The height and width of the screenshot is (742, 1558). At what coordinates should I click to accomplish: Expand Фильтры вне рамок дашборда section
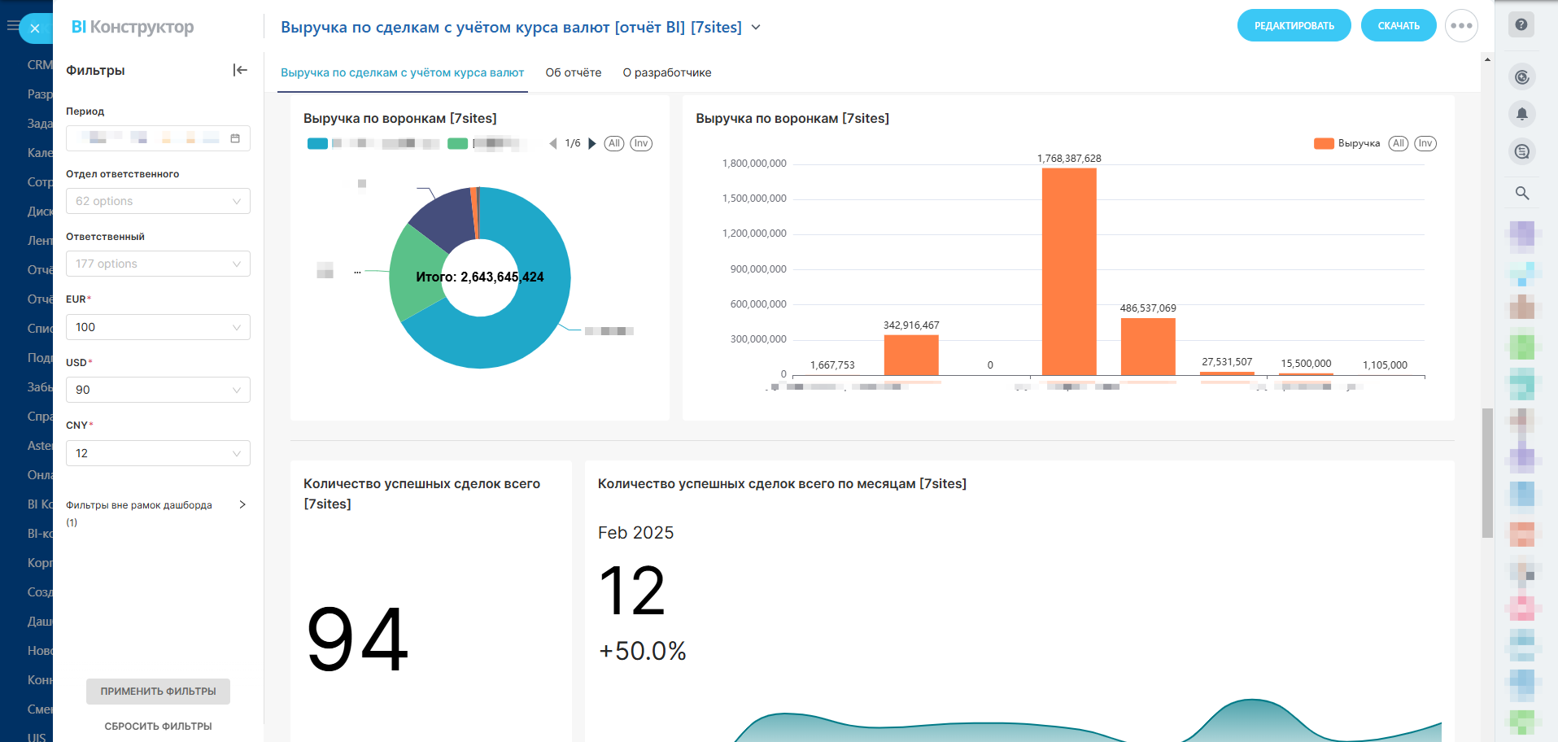tap(242, 504)
